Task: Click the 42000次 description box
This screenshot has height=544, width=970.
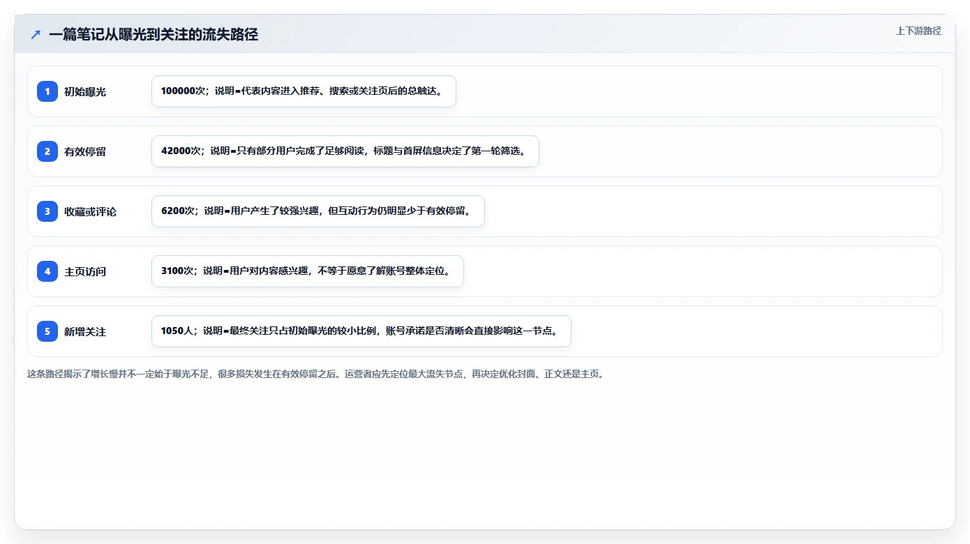Action: [x=345, y=151]
